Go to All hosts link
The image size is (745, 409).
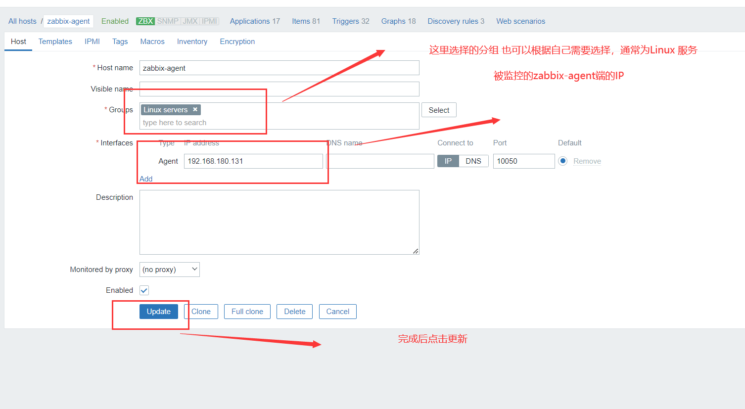click(x=22, y=21)
